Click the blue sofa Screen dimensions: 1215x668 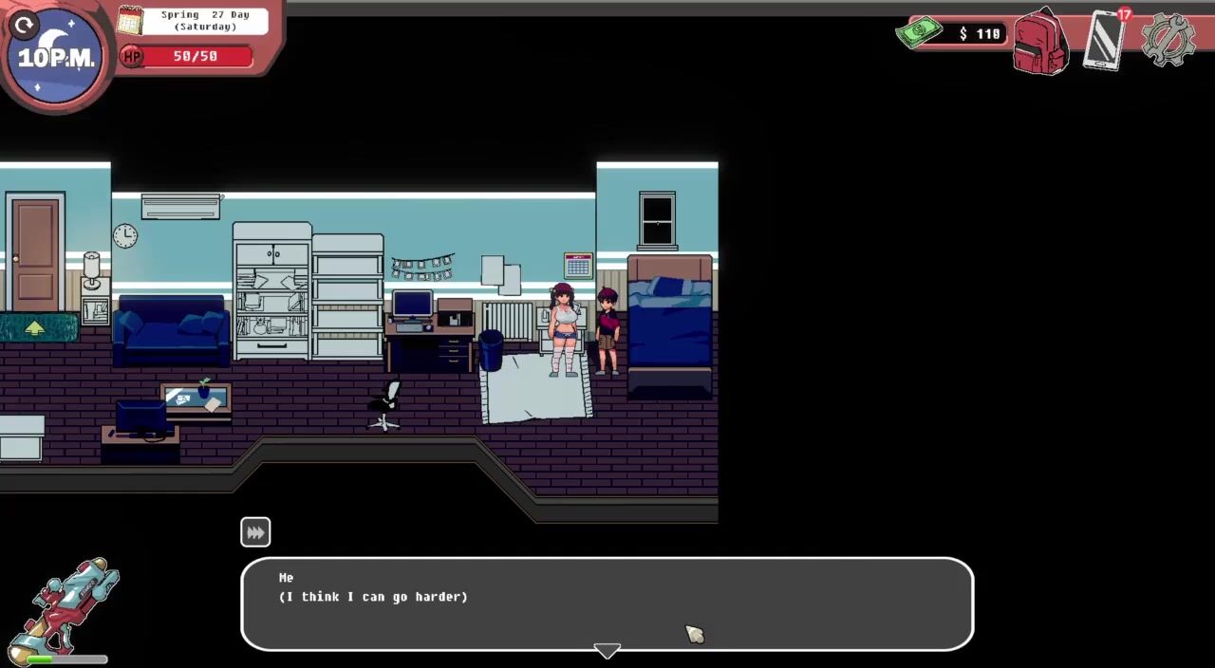tap(171, 330)
